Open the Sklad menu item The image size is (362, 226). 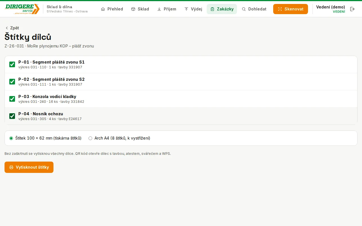(x=140, y=9)
